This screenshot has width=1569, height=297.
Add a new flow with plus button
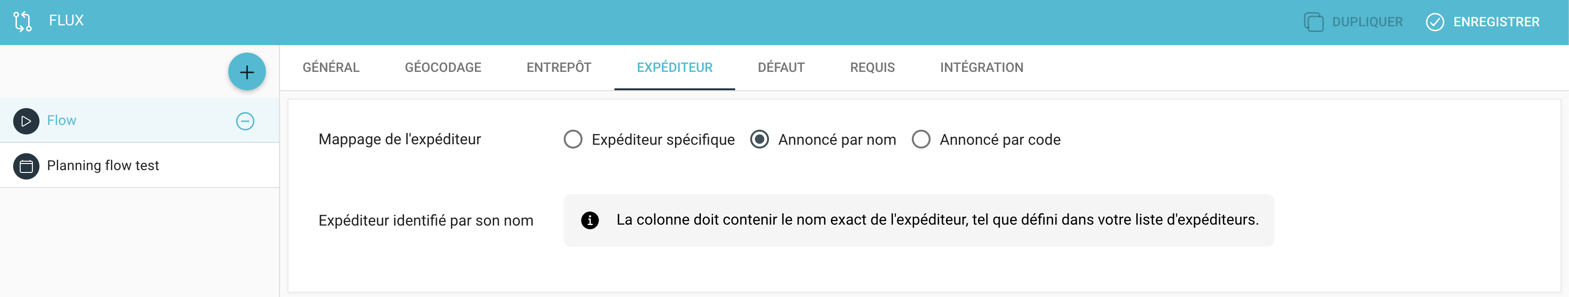[x=247, y=72]
